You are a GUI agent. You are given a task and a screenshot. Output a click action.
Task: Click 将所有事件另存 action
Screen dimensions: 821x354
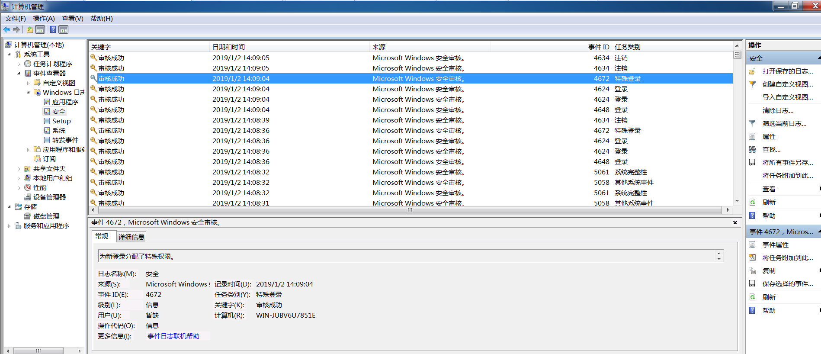point(787,162)
